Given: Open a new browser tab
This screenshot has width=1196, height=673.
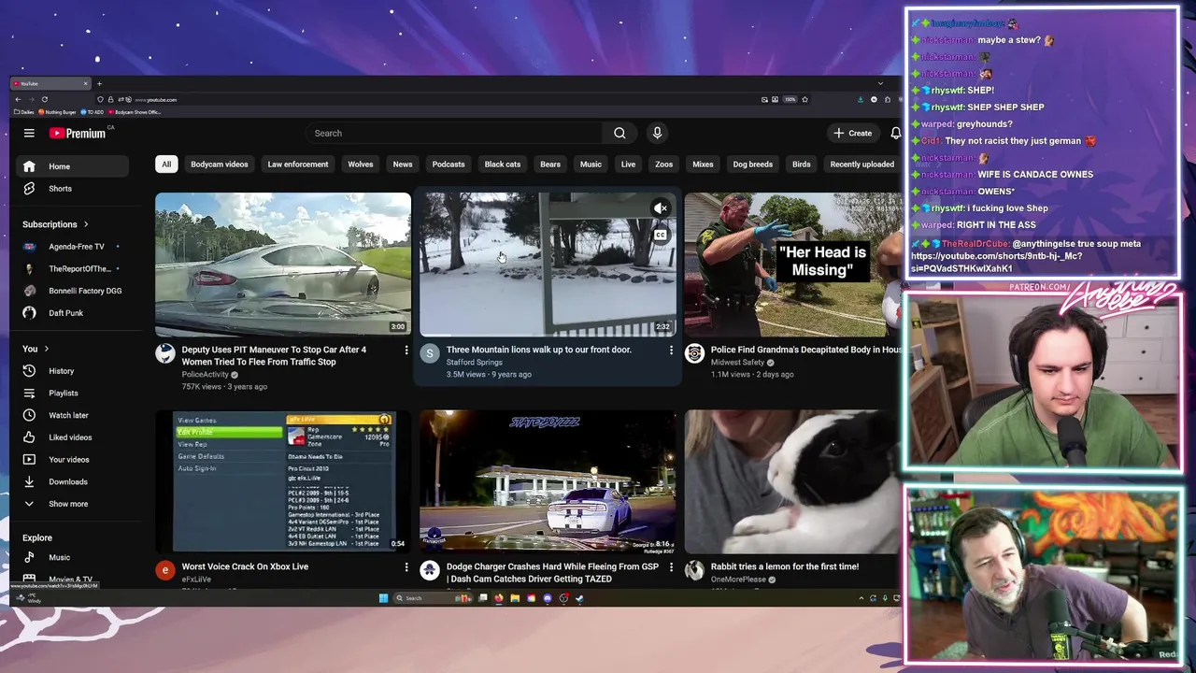Looking at the screenshot, I should pos(99,83).
